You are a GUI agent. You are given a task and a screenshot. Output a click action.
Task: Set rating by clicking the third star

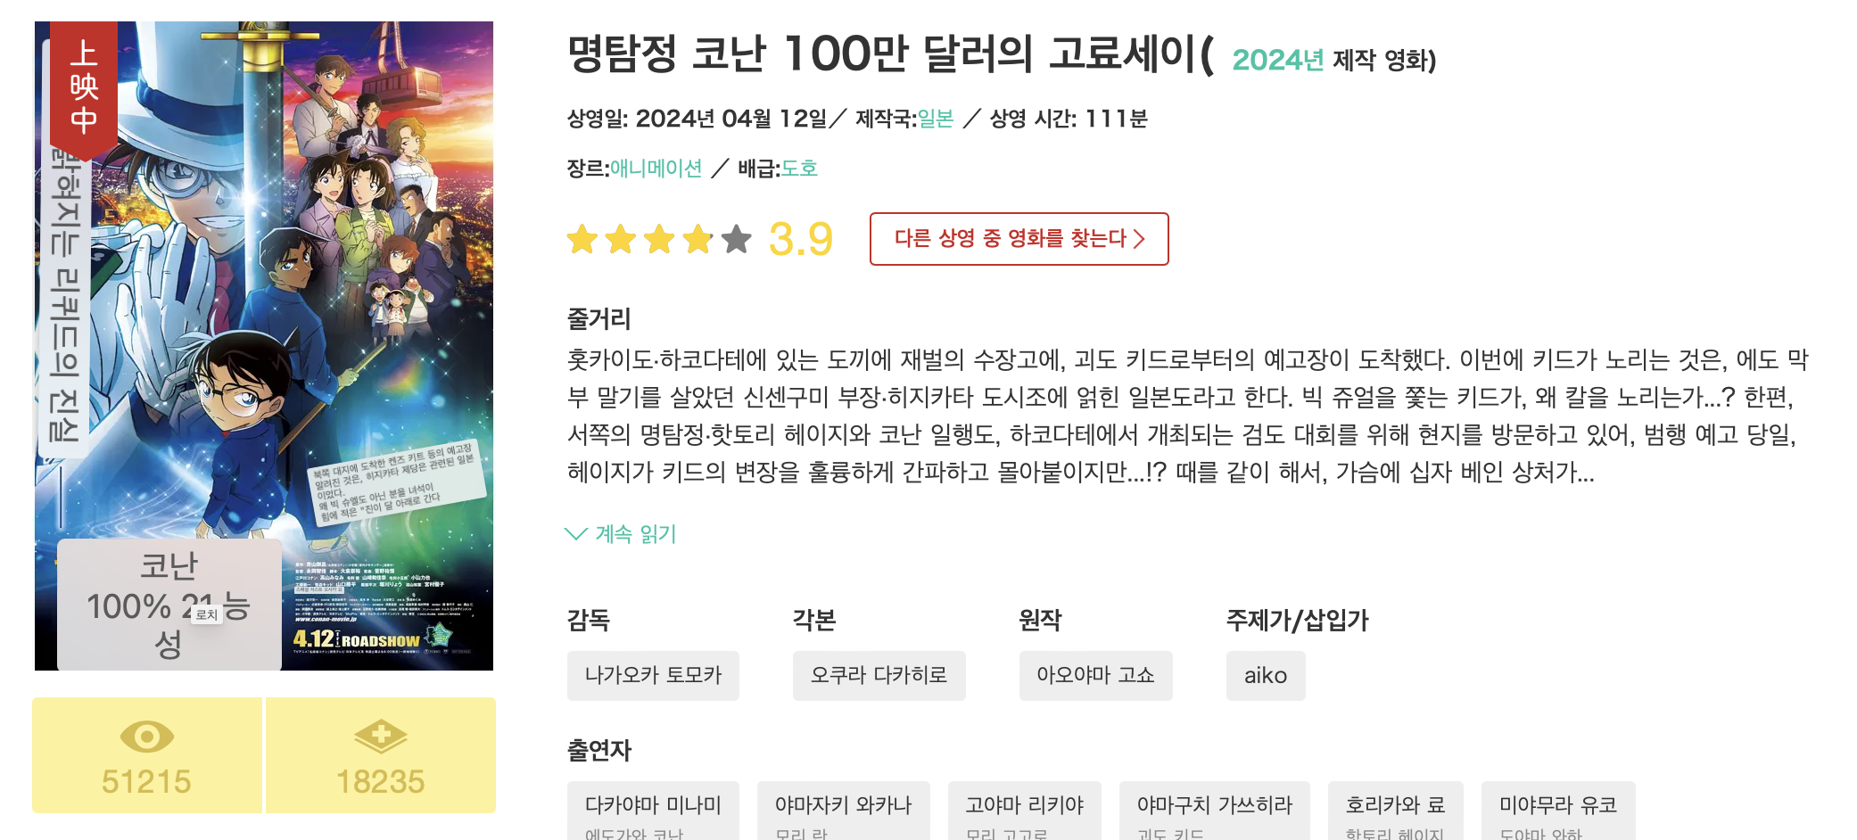point(660,239)
